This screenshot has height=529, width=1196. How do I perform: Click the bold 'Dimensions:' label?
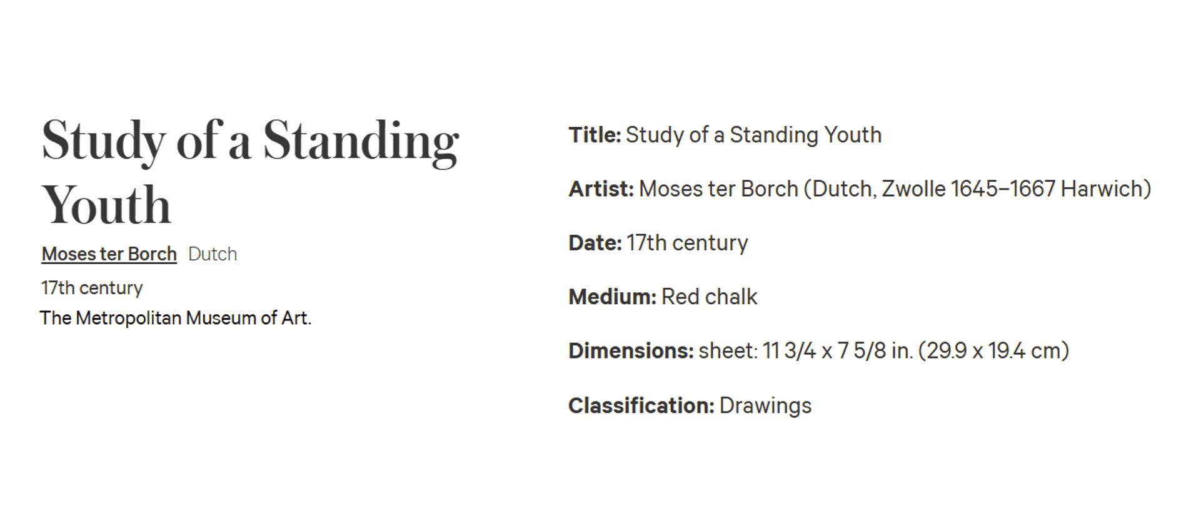[631, 351]
